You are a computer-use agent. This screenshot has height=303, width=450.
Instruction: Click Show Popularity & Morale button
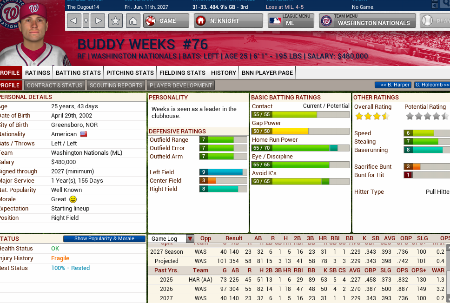point(104,239)
